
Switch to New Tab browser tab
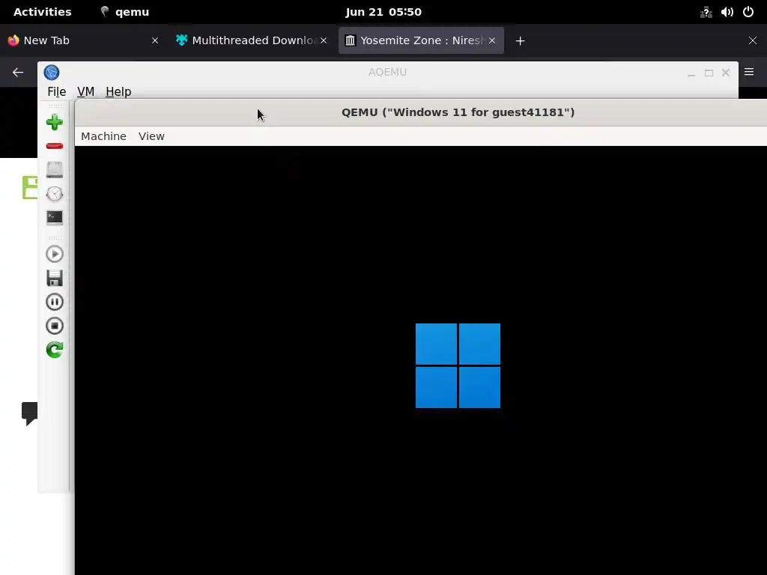tap(83, 40)
